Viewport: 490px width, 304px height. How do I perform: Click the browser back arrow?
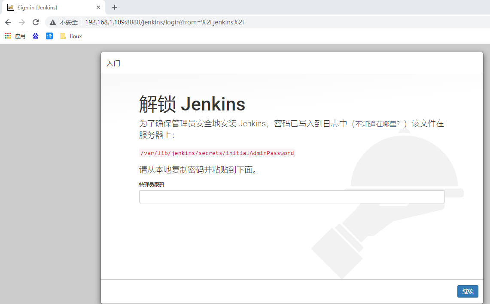pyautogui.click(x=9, y=22)
